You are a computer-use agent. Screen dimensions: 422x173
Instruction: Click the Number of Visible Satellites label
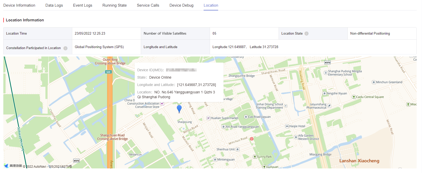click(165, 33)
